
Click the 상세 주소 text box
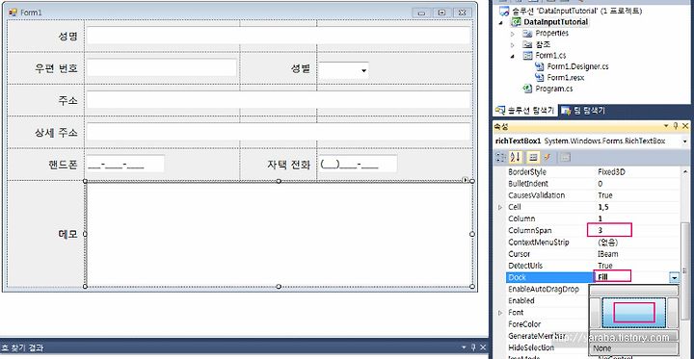coord(279,132)
